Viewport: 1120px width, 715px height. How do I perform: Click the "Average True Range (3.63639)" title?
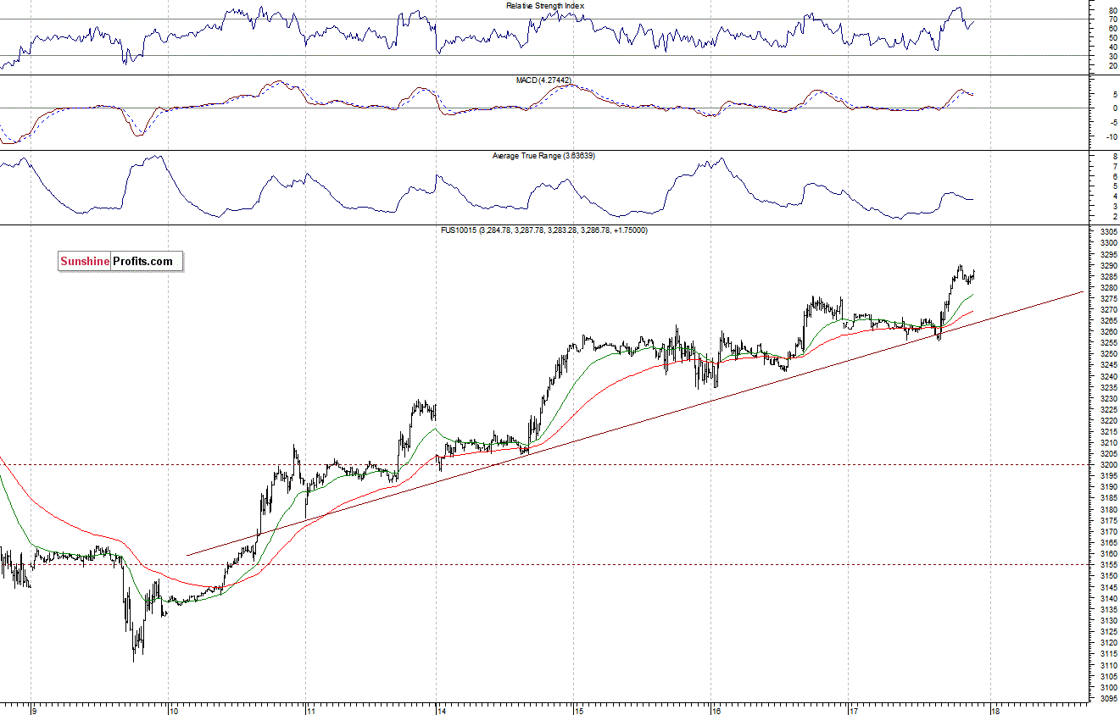pos(543,156)
